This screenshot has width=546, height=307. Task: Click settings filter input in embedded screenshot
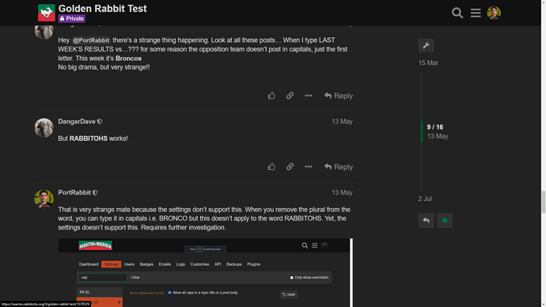click(103, 278)
